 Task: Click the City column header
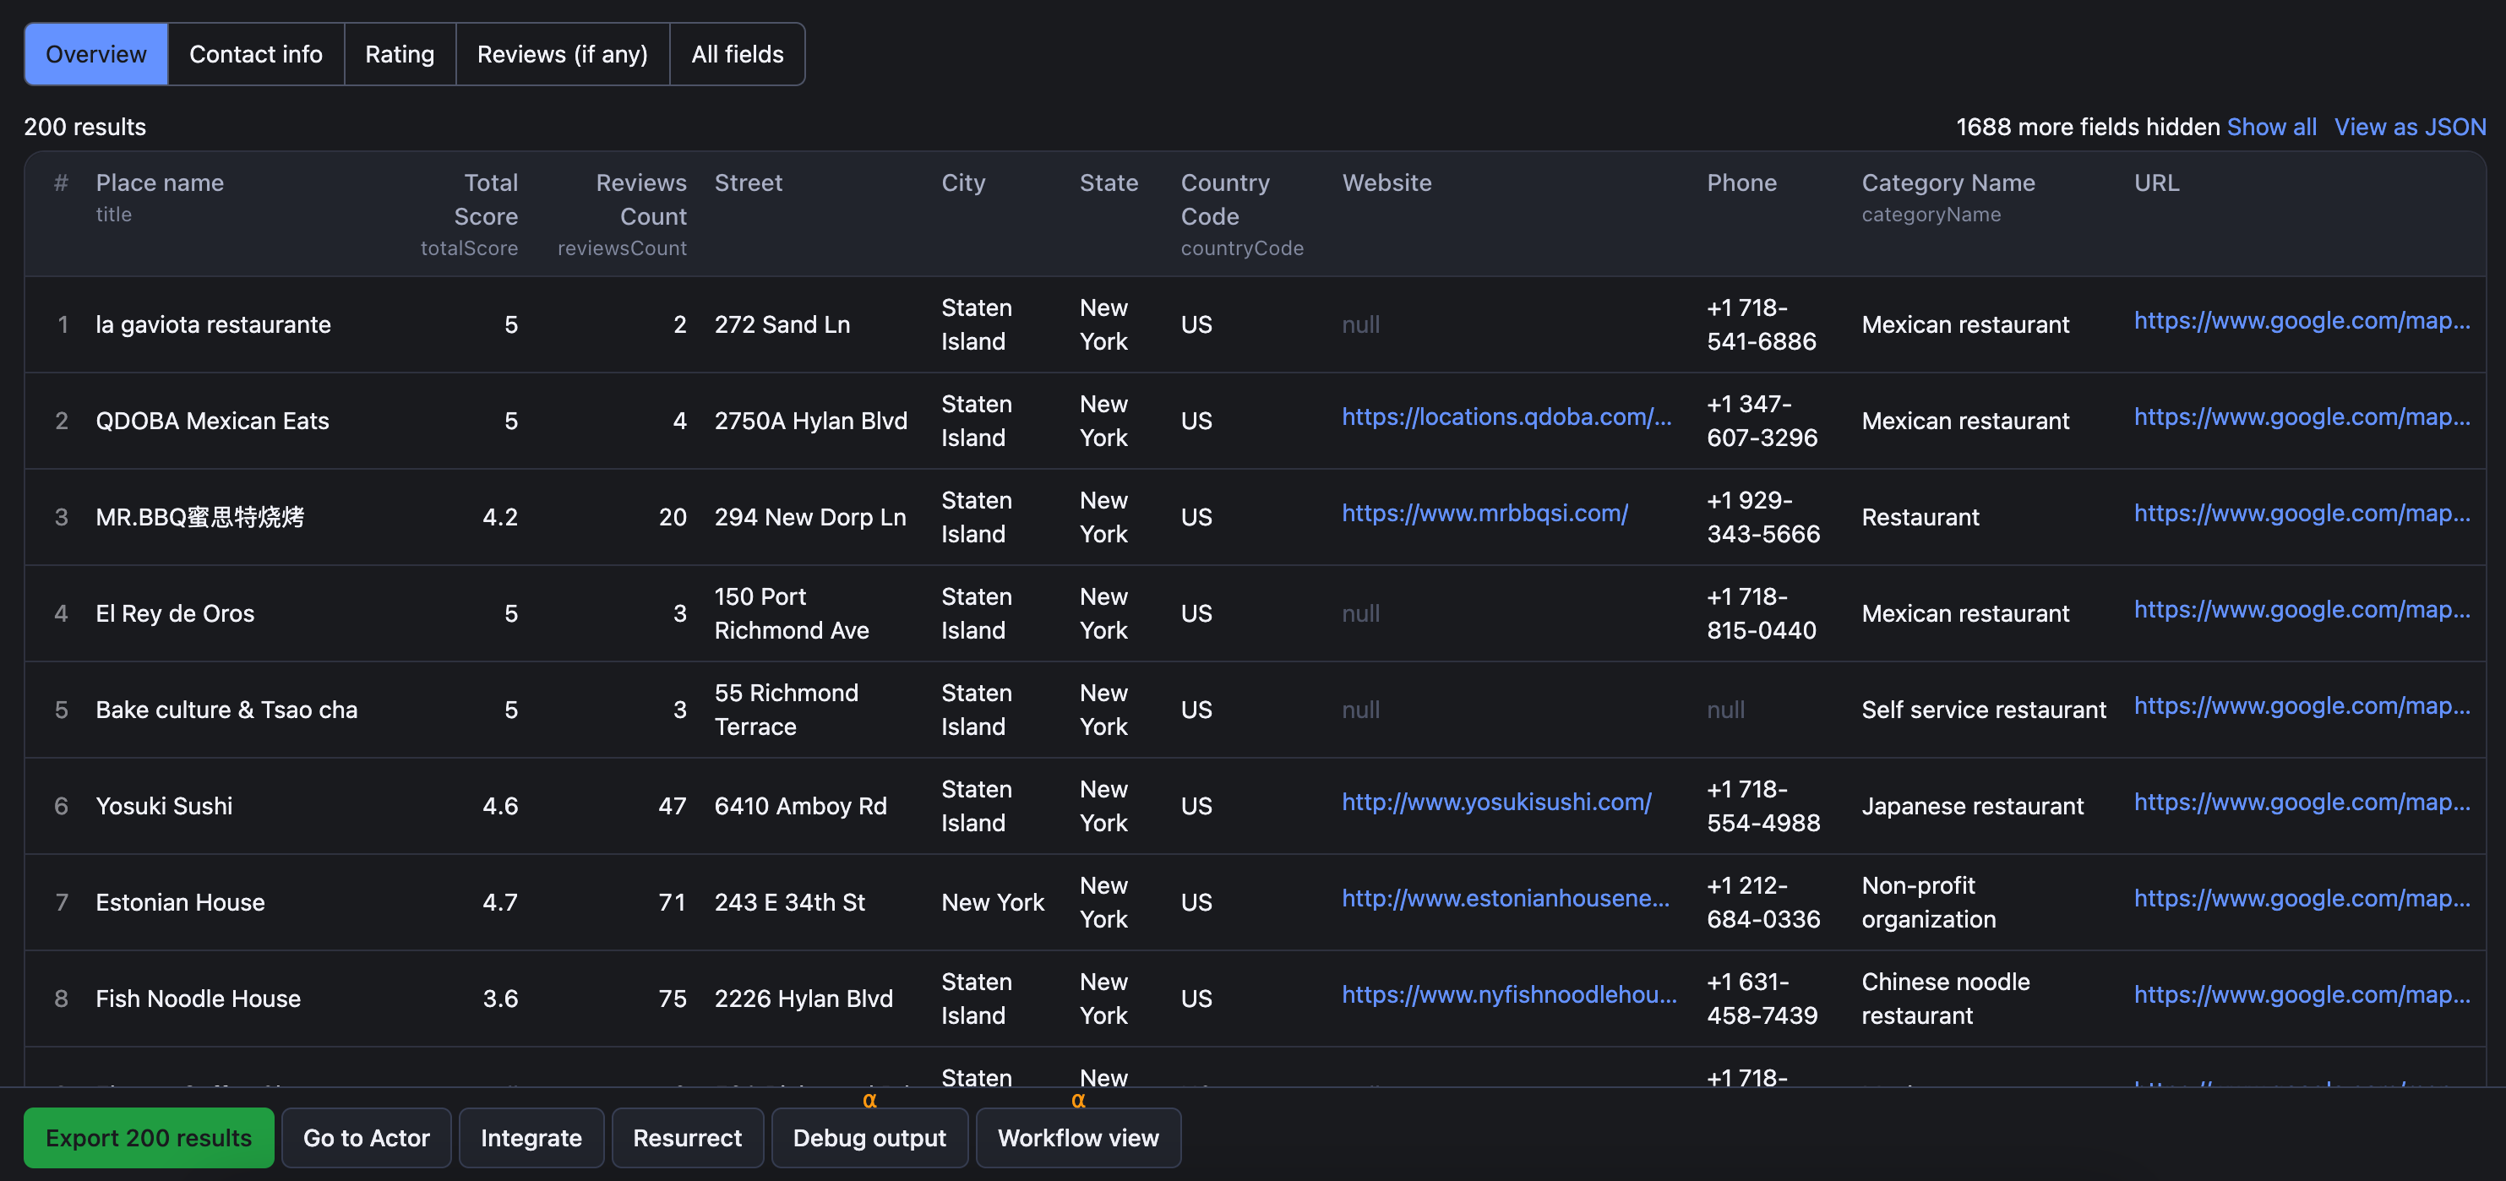click(963, 182)
